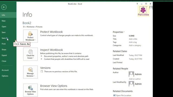Image resolution: width=173 pixels, height=97 pixels.
Task: Click the user account picture icon
Action: pyautogui.click(x=151, y=8)
